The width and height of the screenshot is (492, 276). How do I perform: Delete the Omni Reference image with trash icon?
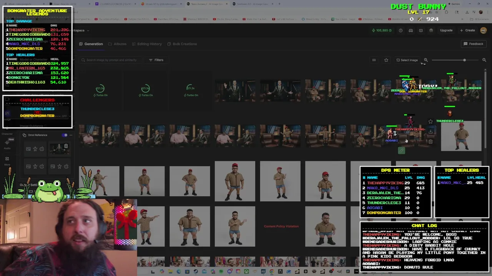tap(66, 146)
